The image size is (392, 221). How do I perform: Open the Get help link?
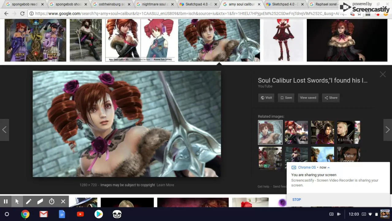pyautogui.click(x=263, y=186)
